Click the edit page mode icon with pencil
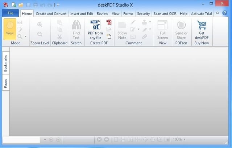Image resolution: width=232 pixels, height=148 pixels. click(20, 30)
